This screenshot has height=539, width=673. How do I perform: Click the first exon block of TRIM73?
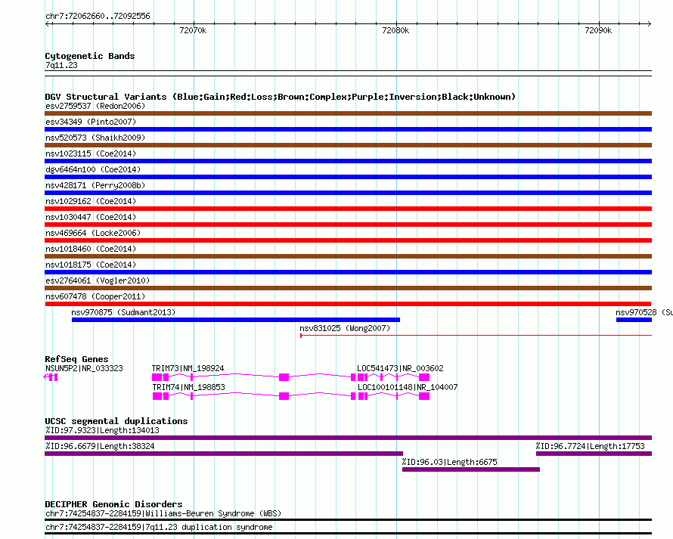(x=157, y=377)
